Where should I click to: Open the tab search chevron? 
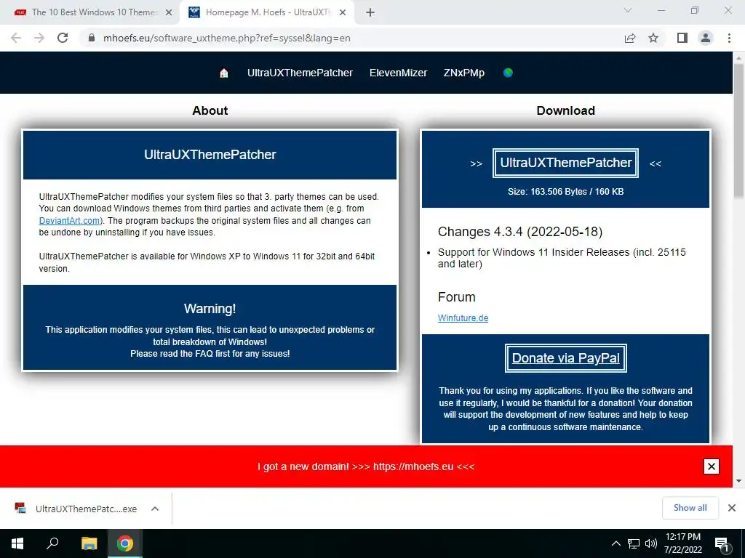coord(628,10)
